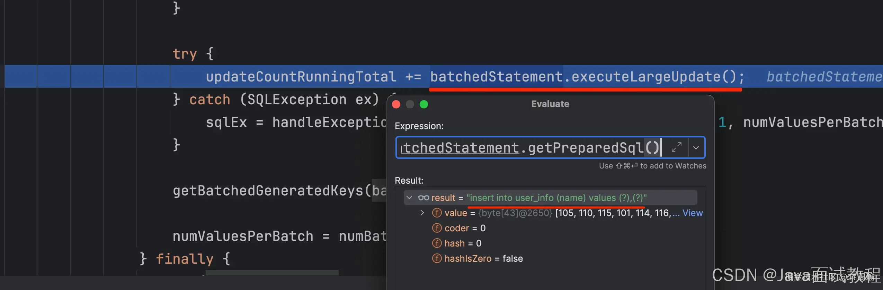Expand the value byte array node
This screenshot has width=883, height=290.
click(422, 213)
